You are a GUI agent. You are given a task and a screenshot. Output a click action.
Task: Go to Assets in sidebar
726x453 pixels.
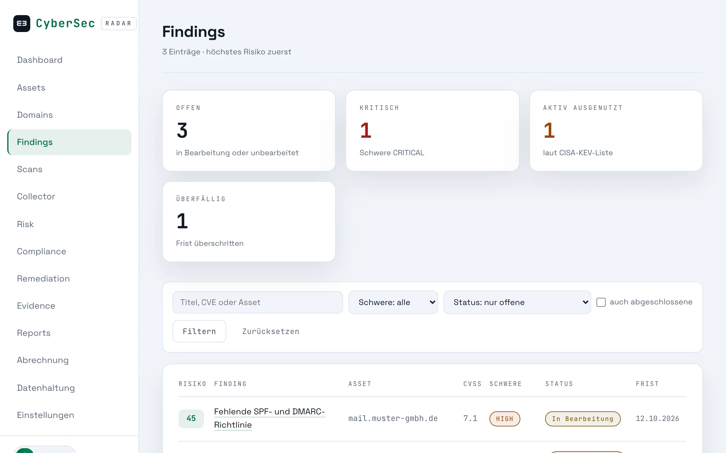[31, 88]
